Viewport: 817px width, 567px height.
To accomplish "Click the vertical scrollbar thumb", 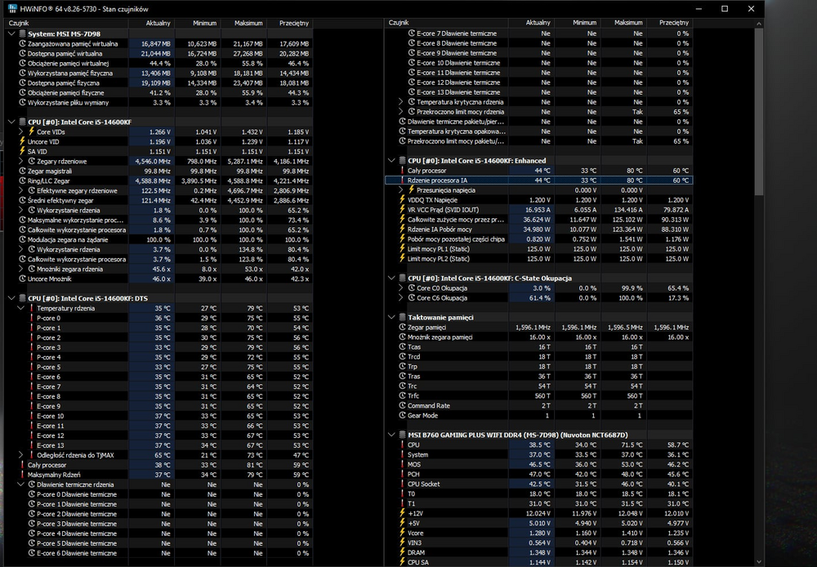I will tap(759, 112).
